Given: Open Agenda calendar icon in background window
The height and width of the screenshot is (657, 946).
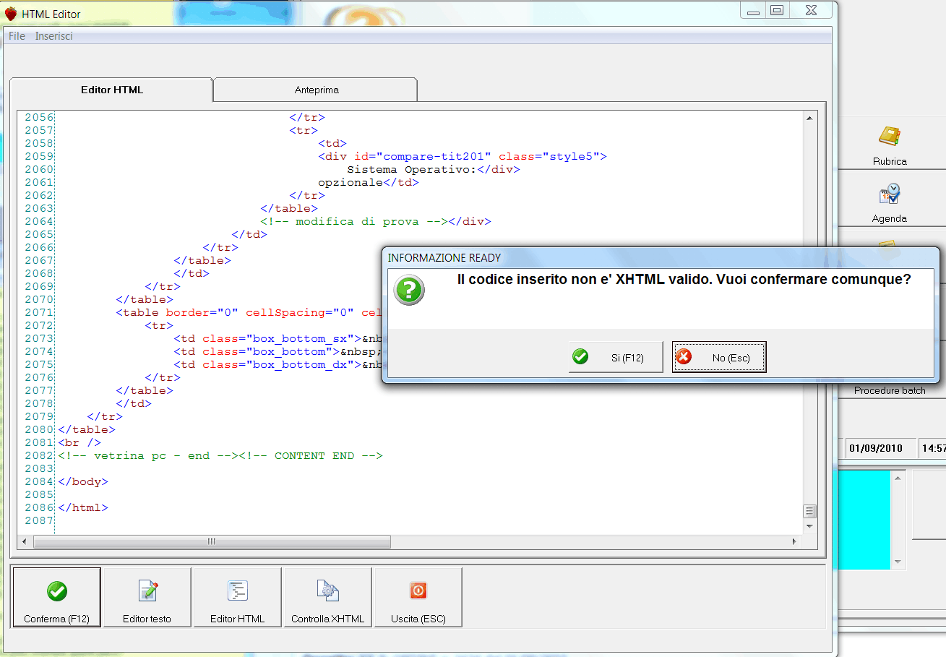Looking at the screenshot, I should point(889,193).
